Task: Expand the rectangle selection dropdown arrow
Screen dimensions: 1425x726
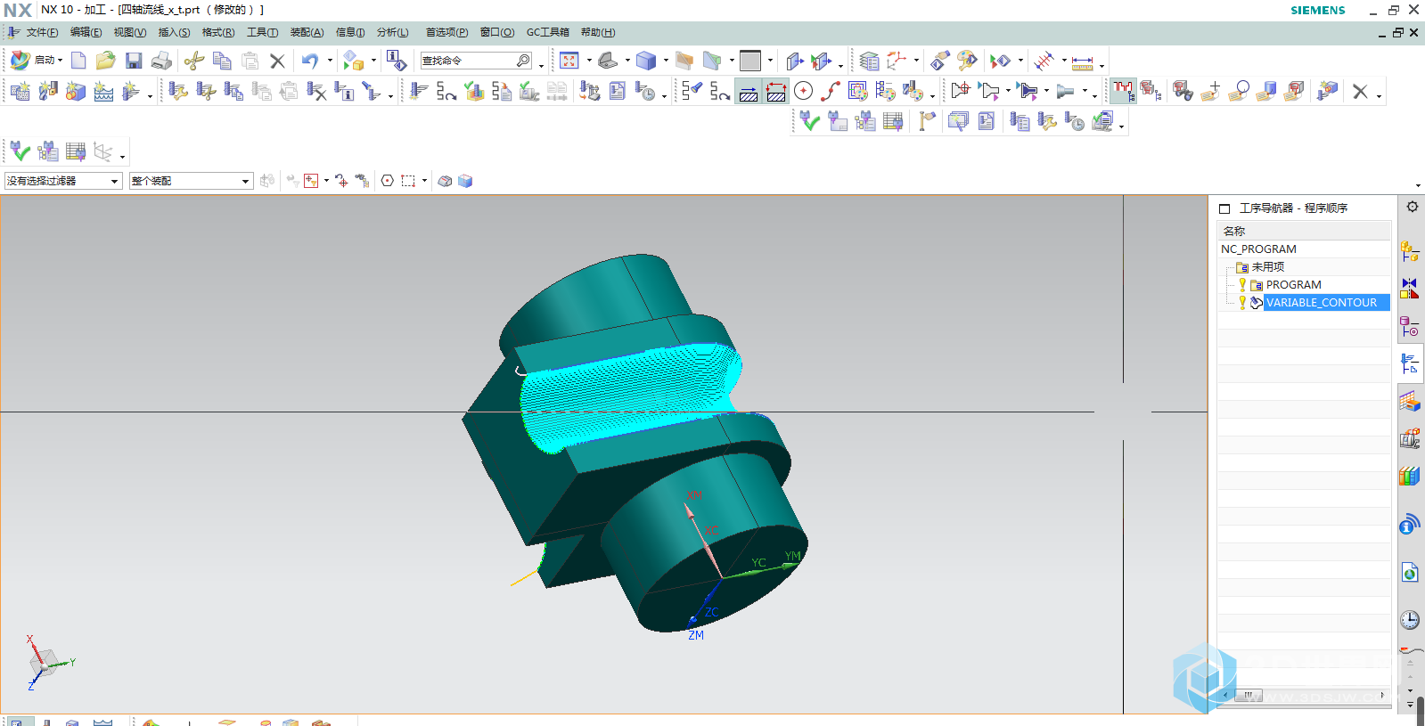Action: (x=424, y=181)
